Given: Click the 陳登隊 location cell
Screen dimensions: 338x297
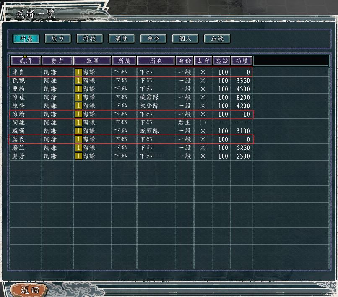Looking at the screenshot, I should click(149, 106).
